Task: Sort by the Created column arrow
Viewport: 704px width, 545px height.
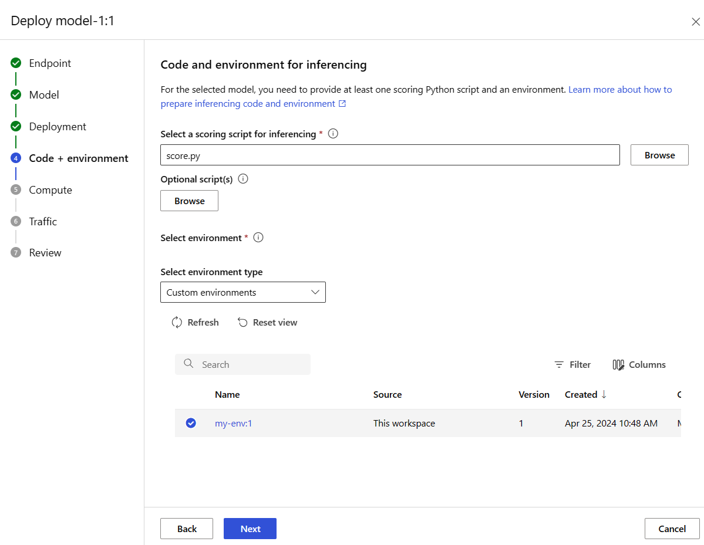Action: click(x=604, y=394)
